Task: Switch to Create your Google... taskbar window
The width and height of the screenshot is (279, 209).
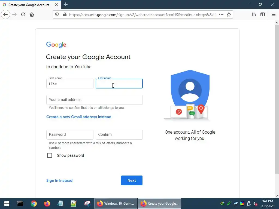Action: [x=159, y=204]
